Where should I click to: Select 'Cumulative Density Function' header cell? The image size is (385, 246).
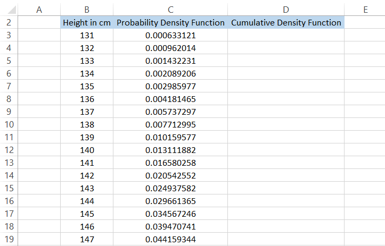[x=286, y=23]
